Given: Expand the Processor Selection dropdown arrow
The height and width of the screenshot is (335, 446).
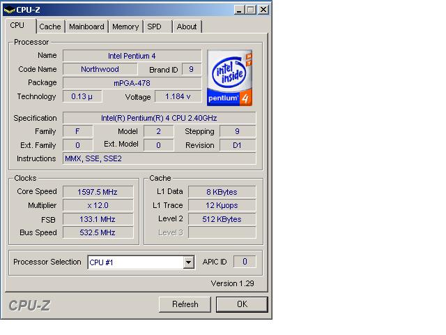Looking at the screenshot, I should (x=188, y=262).
